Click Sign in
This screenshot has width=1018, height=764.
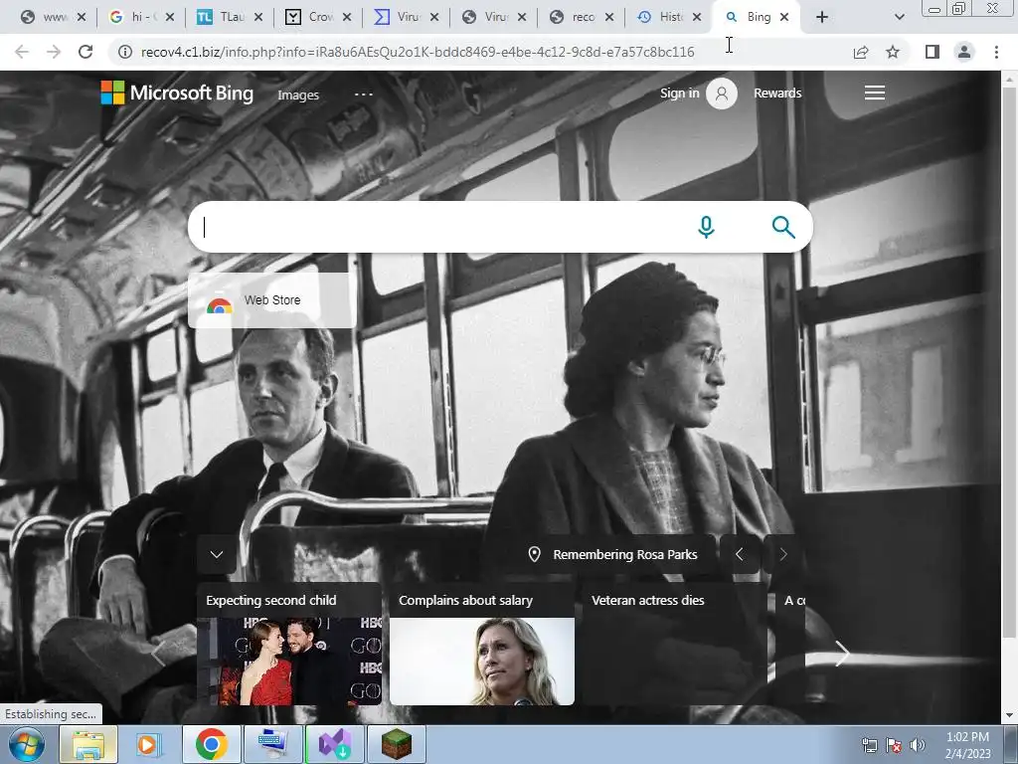coord(679,93)
